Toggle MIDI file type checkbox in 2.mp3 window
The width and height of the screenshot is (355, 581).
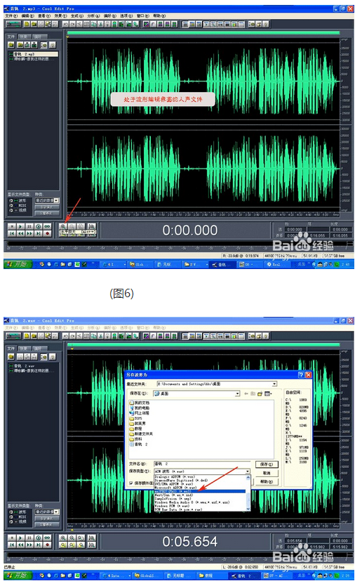[11, 205]
